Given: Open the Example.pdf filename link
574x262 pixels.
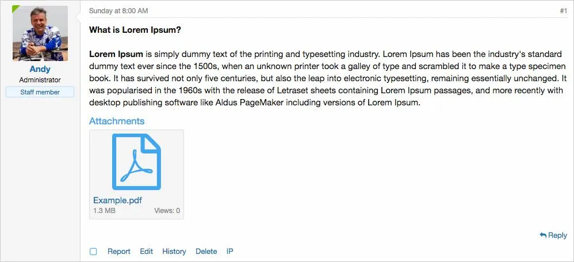Looking at the screenshot, I should point(117,200).
